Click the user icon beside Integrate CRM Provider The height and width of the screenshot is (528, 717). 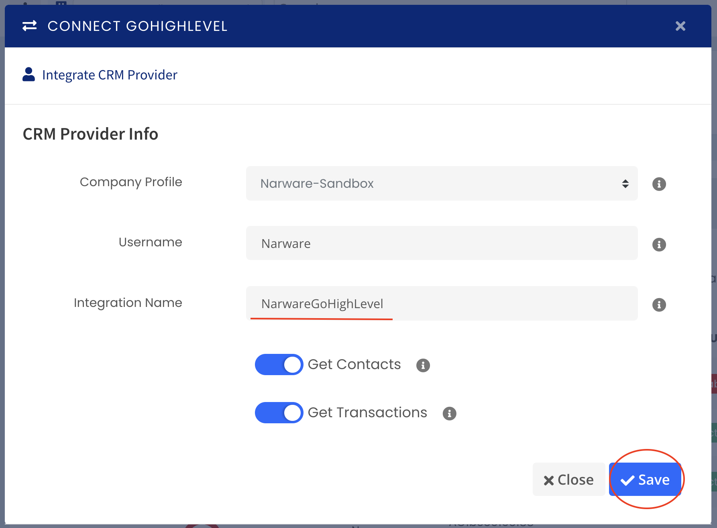(29, 74)
